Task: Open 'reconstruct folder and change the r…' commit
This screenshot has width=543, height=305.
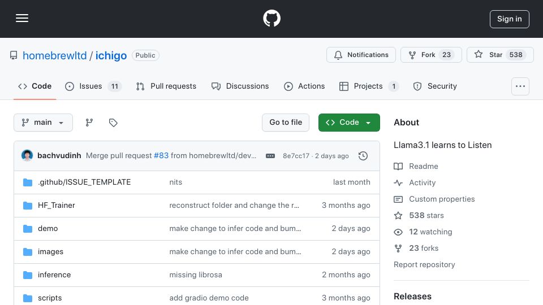Action: (x=234, y=206)
